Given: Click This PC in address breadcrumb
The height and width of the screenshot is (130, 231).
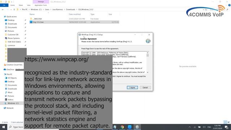Looking at the screenshot, I should coord(25,9).
